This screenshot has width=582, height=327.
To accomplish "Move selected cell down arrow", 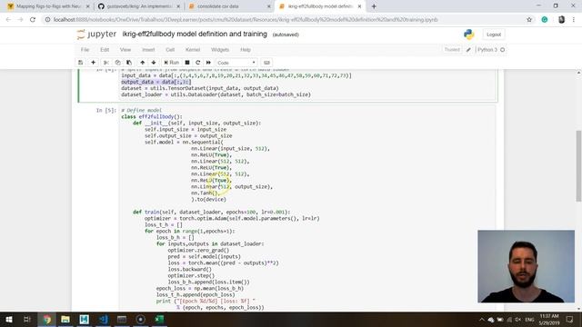I will click(x=154, y=63).
